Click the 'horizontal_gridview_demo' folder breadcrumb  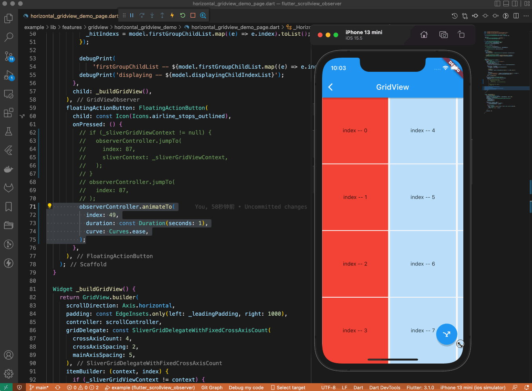tap(146, 27)
